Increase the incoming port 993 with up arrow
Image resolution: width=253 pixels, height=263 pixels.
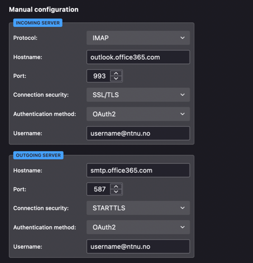pos(116,73)
